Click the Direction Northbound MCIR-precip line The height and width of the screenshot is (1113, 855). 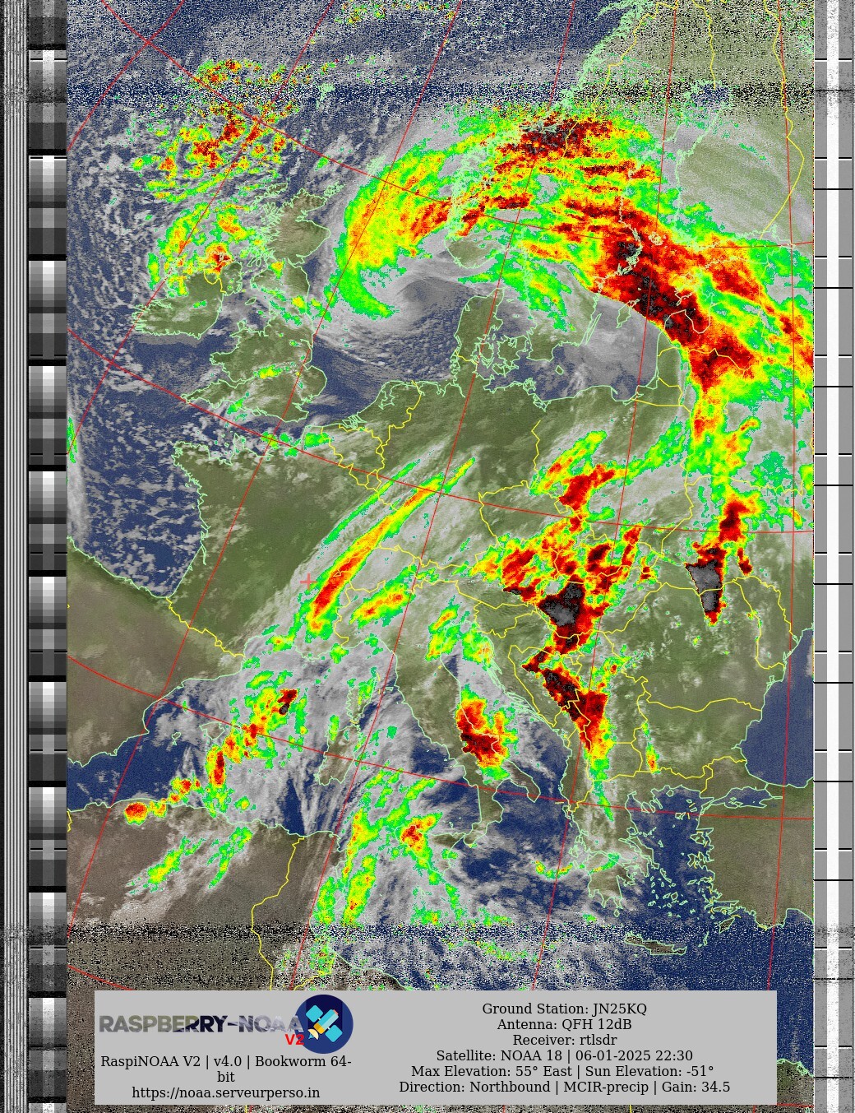(564, 1087)
